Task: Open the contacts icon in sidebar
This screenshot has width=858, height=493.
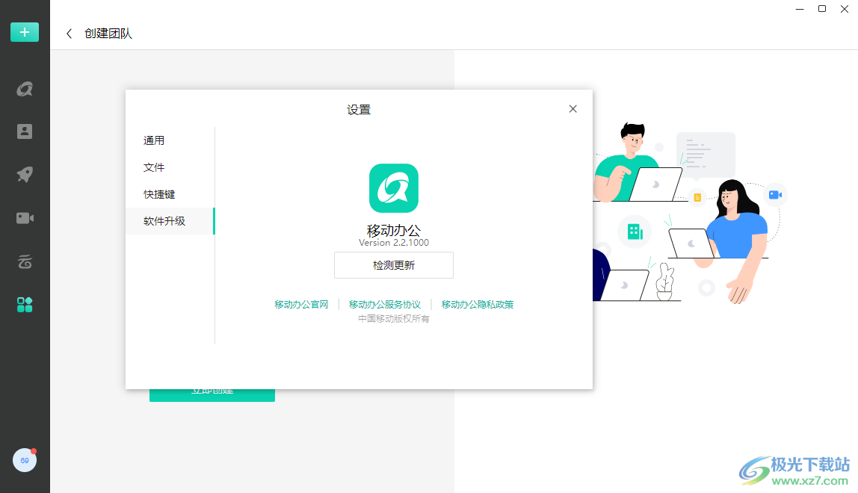Action: 25,131
